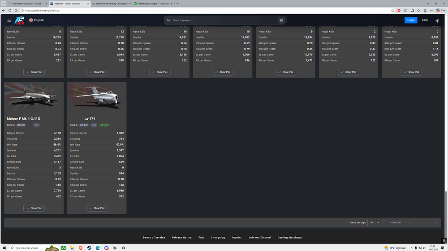
Task: Open a new browser tab
Action: [x=178, y=4]
